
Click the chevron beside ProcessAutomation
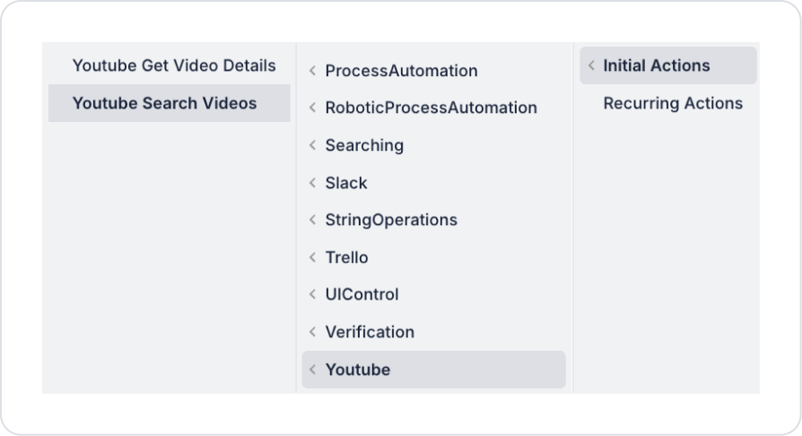(x=312, y=70)
